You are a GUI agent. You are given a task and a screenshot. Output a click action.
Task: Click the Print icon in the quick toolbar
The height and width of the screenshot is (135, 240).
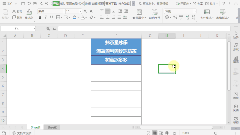[35, 3]
